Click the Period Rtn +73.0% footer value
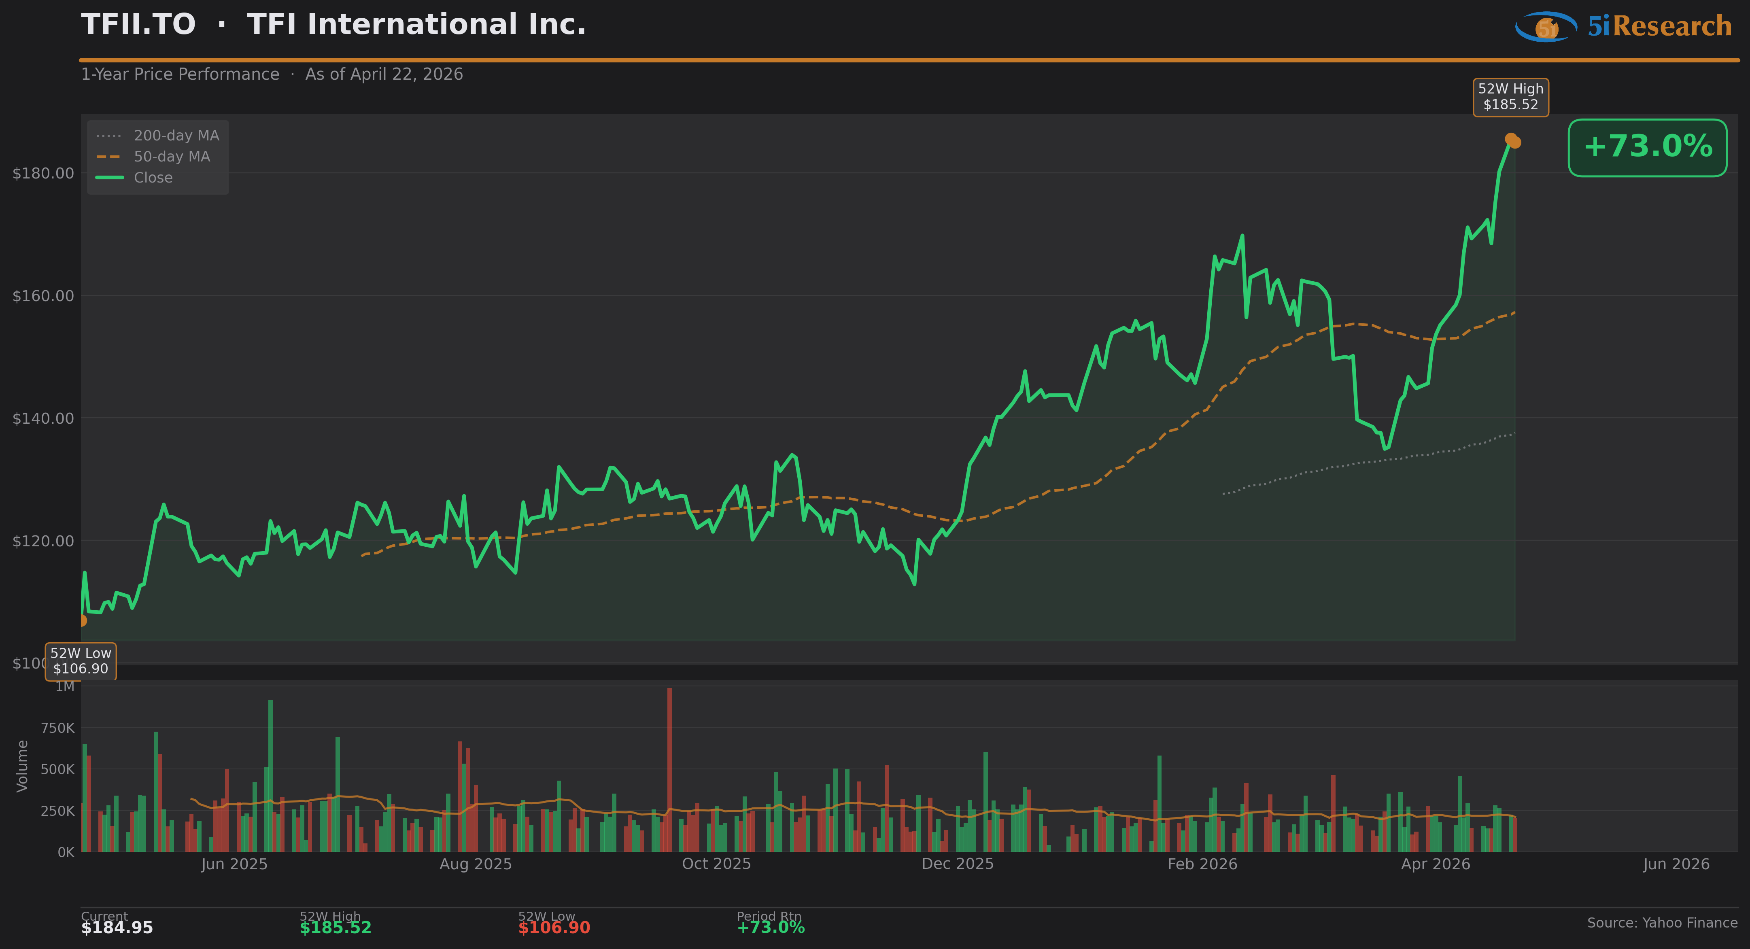This screenshot has height=949, width=1750. pyautogui.click(x=771, y=928)
